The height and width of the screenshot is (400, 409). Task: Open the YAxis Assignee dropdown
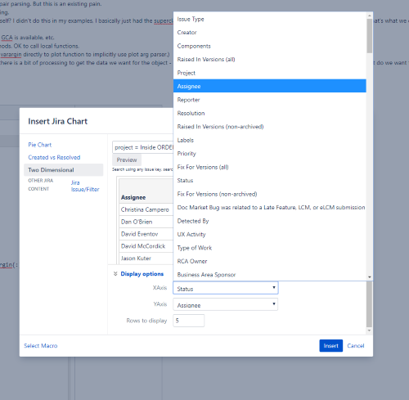point(226,304)
